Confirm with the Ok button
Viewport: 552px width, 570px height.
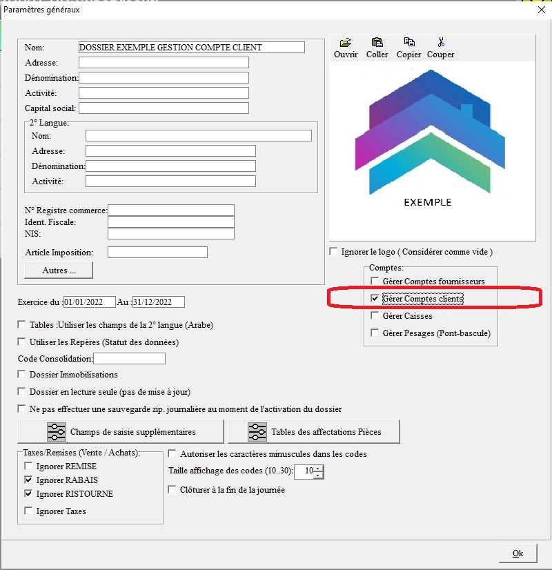tap(517, 553)
